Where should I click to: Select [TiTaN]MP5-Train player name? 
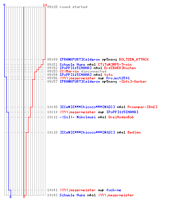(x=115, y=64)
